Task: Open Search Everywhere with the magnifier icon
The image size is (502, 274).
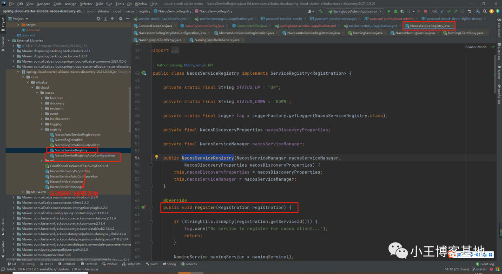Action: point(485,11)
